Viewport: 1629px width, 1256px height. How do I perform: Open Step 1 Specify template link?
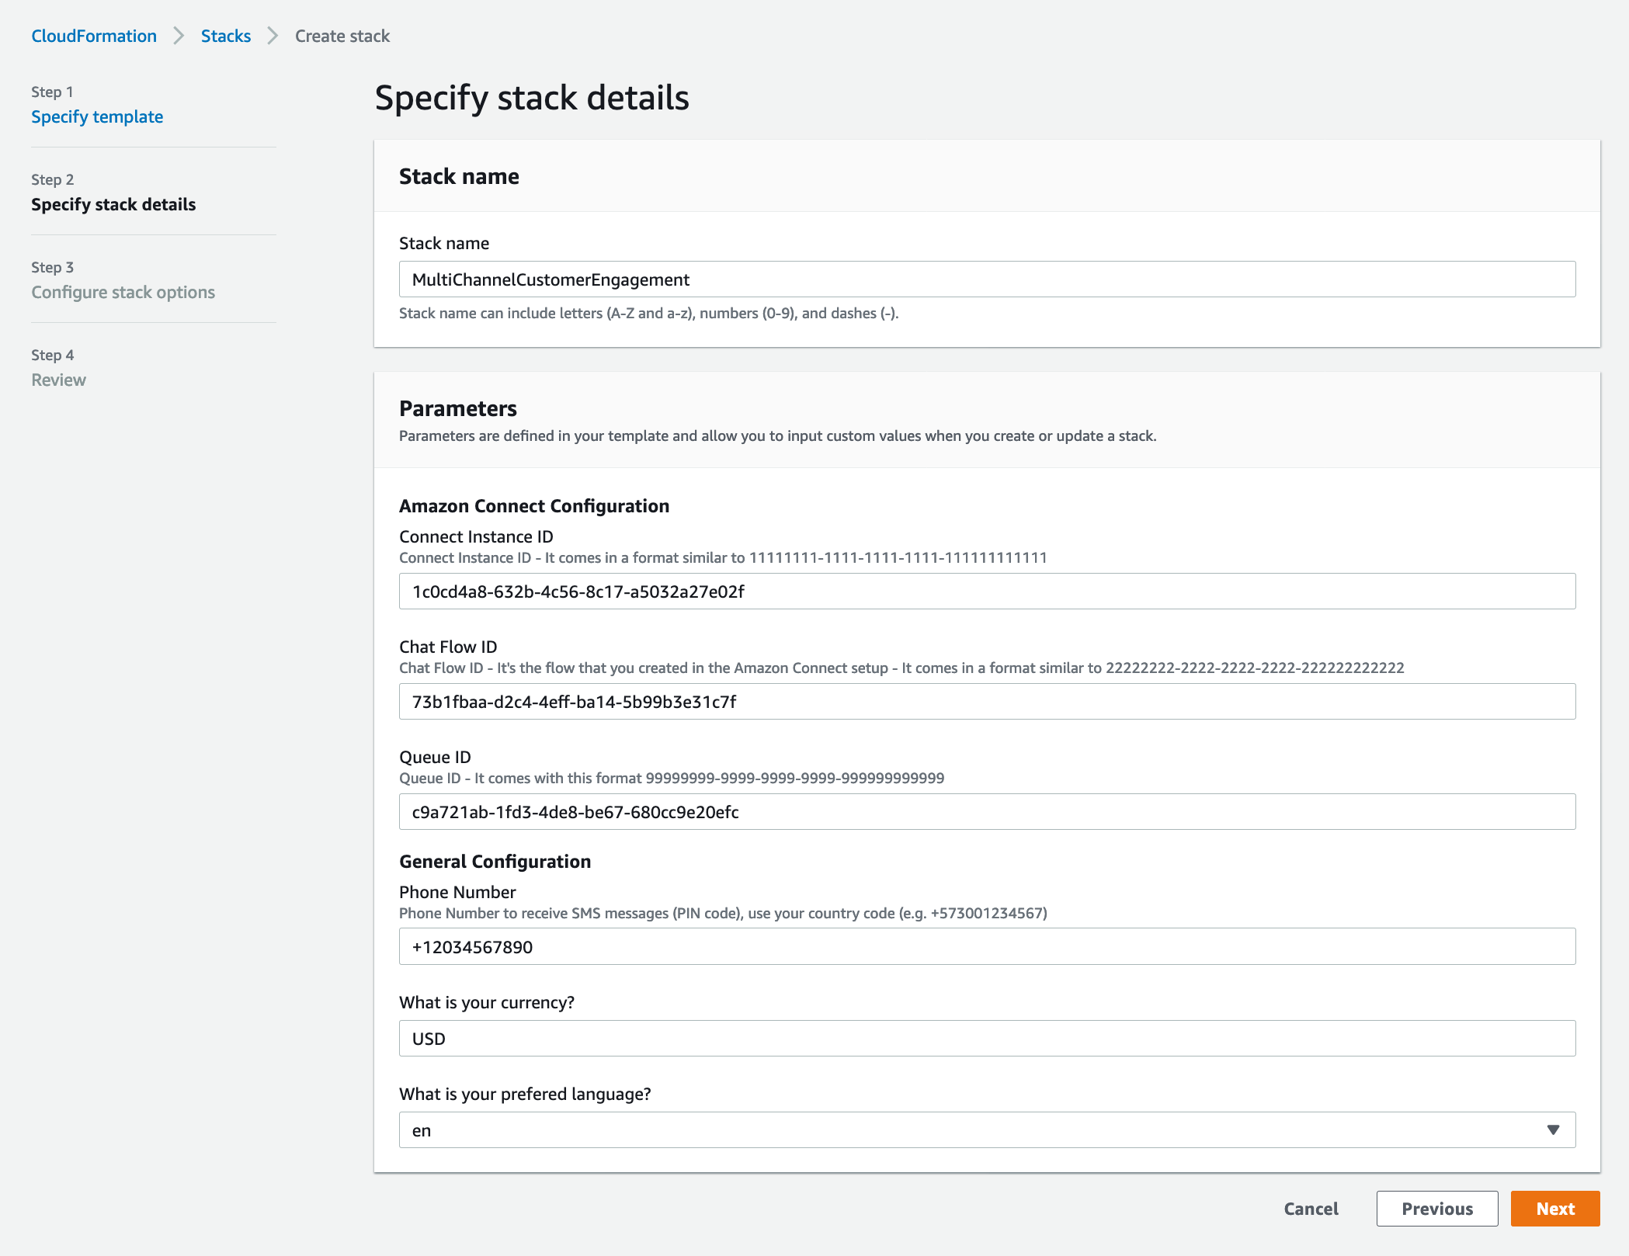point(97,116)
